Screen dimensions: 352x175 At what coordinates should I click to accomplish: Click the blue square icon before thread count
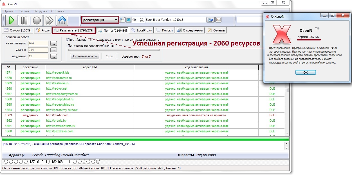click(128, 20)
